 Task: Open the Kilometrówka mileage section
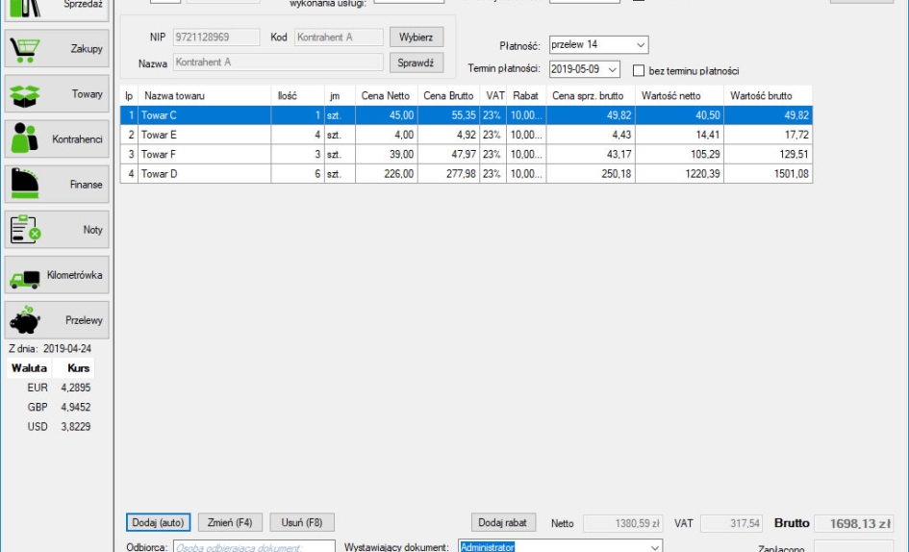pos(56,275)
